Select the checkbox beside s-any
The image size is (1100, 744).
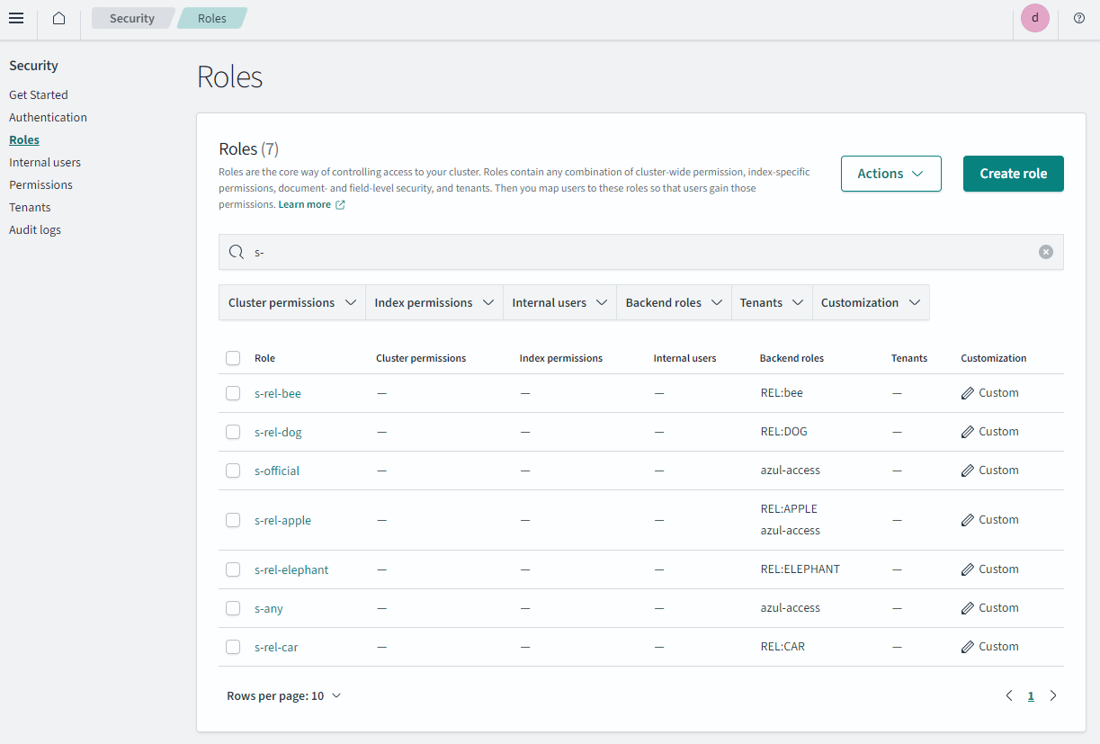(233, 607)
